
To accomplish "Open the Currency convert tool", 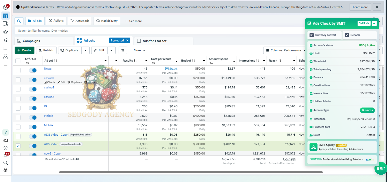I will pos(325,35).
